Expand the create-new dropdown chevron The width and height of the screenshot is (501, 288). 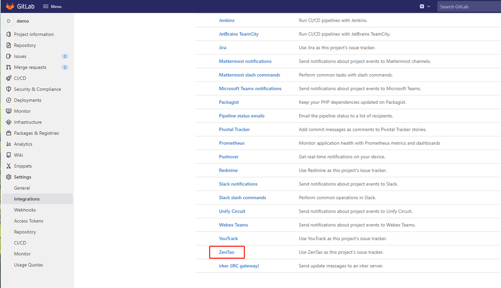tap(428, 7)
